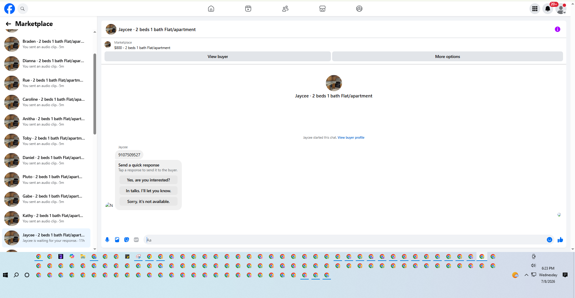Click the back arrow beside Marketplace
This screenshot has width=575, height=298.
(x=8, y=24)
